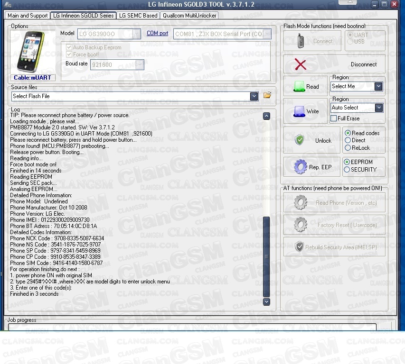Click the gear icon for Factory Reset

301,225
